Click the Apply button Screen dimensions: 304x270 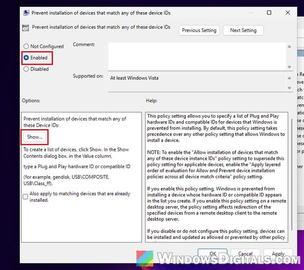point(278,254)
